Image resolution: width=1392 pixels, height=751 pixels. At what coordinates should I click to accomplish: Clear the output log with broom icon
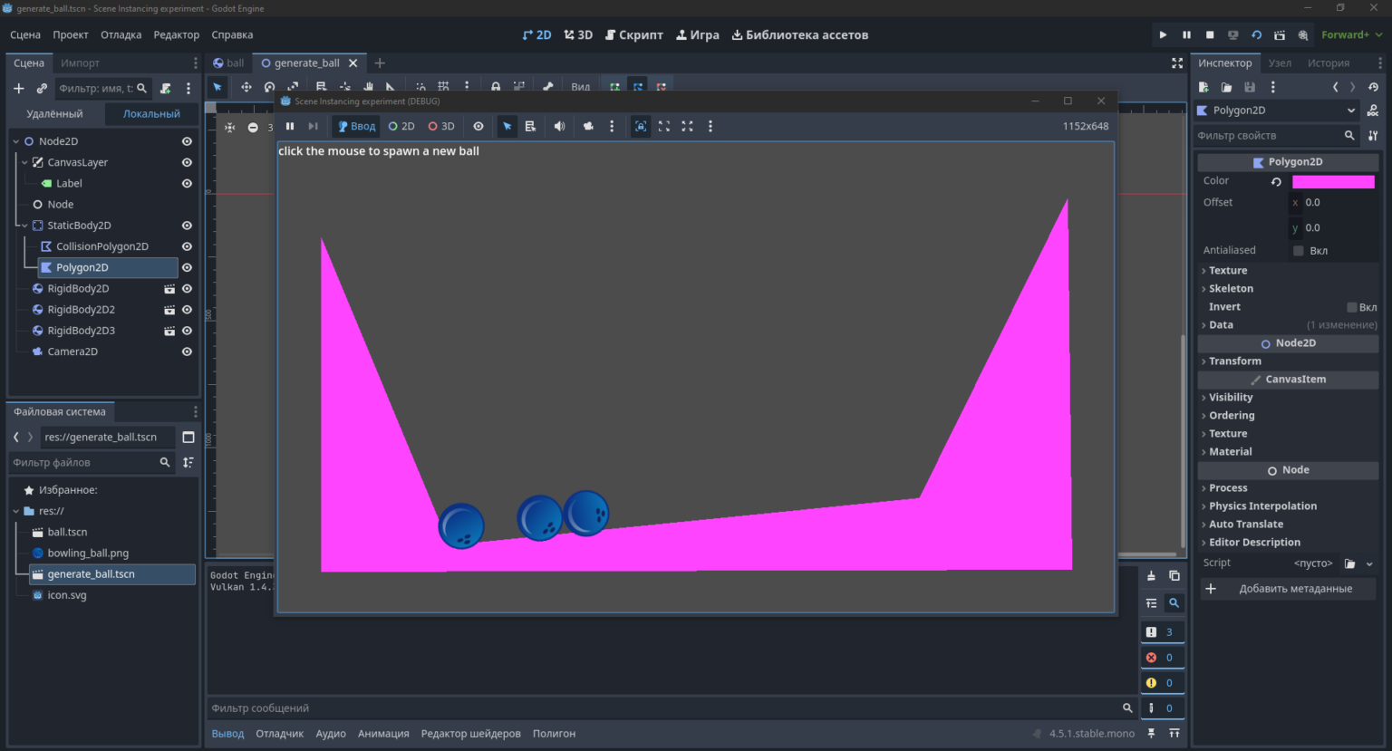1151,575
